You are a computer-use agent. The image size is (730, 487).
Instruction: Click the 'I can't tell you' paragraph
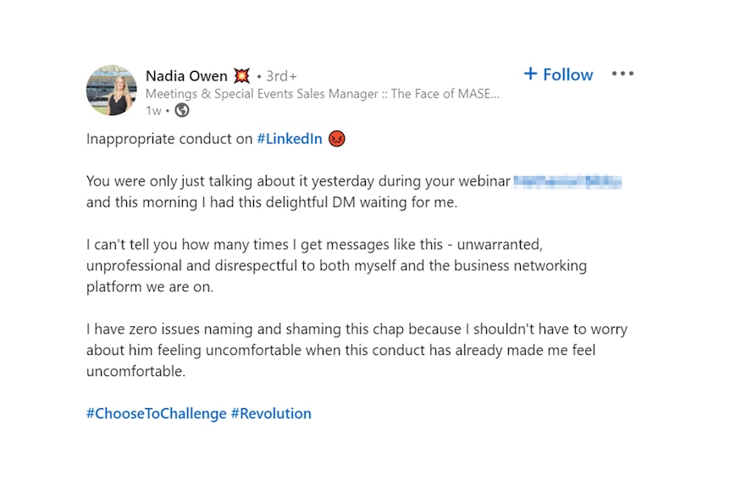[x=336, y=266]
